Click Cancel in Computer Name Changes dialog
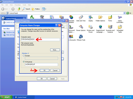133x99 pixels. coord(55,70)
